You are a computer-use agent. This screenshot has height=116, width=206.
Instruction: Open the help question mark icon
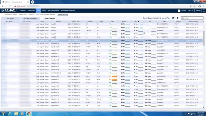204,11
